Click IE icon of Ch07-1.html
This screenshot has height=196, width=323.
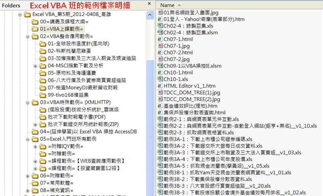coord(160,39)
